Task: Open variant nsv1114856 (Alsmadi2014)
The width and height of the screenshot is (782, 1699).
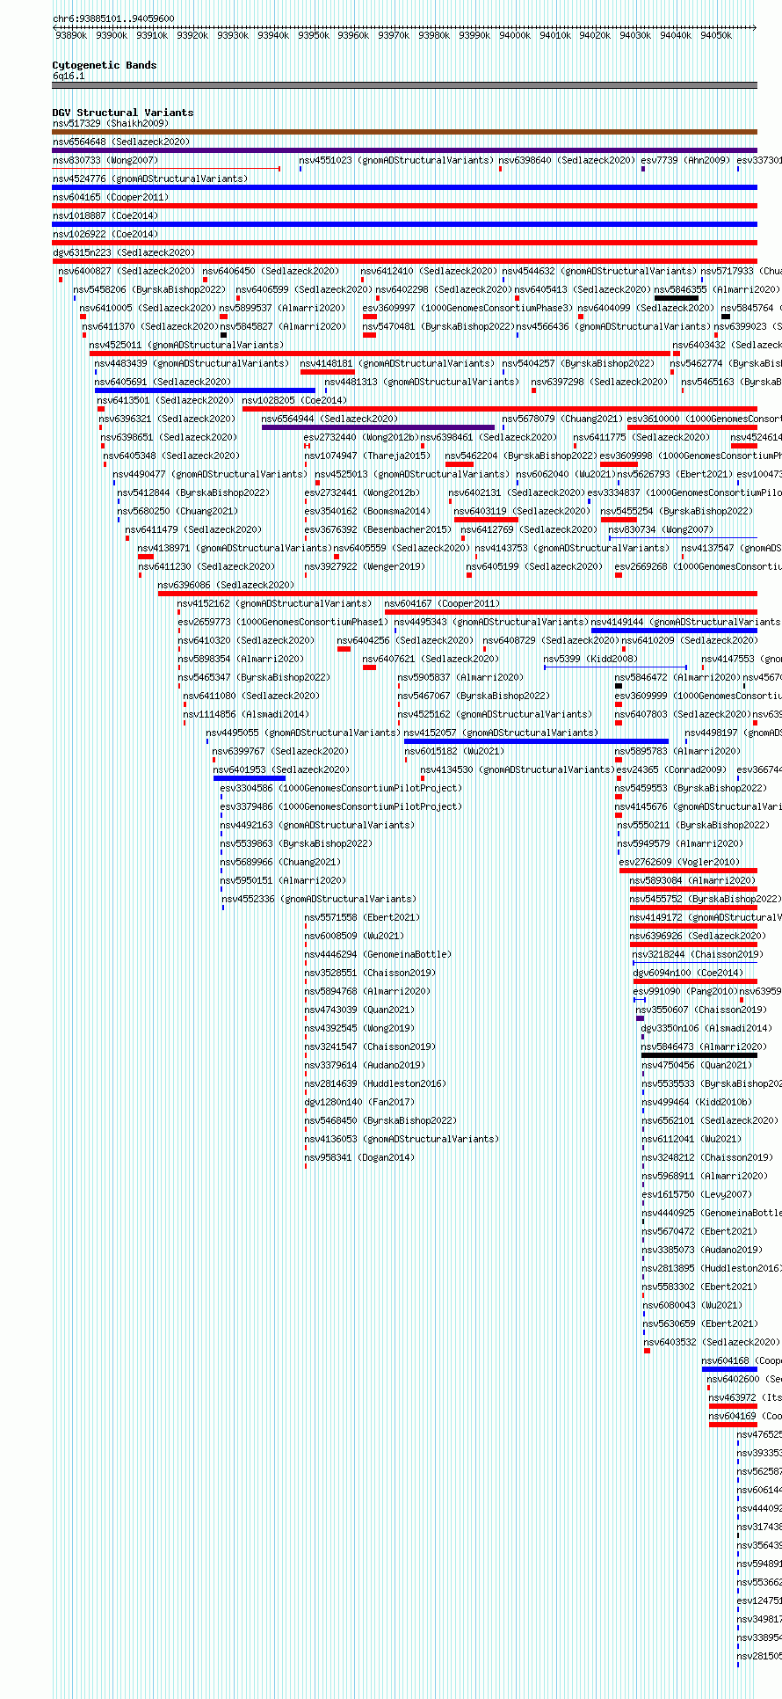Action: tap(246, 715)
